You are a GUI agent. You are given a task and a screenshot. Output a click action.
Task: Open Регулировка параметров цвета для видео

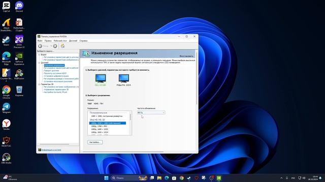tap(61, 57)
